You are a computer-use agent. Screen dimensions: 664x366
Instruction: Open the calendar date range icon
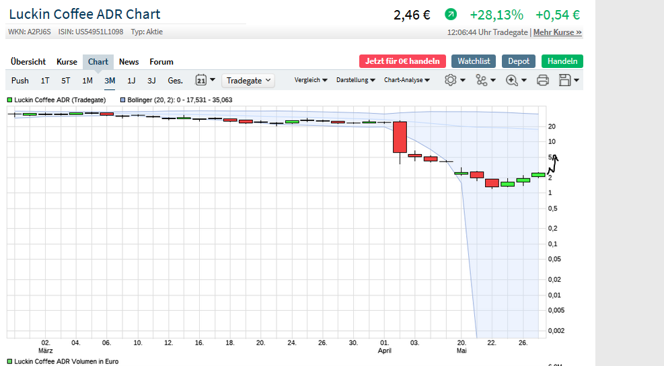tap(200, 80)
